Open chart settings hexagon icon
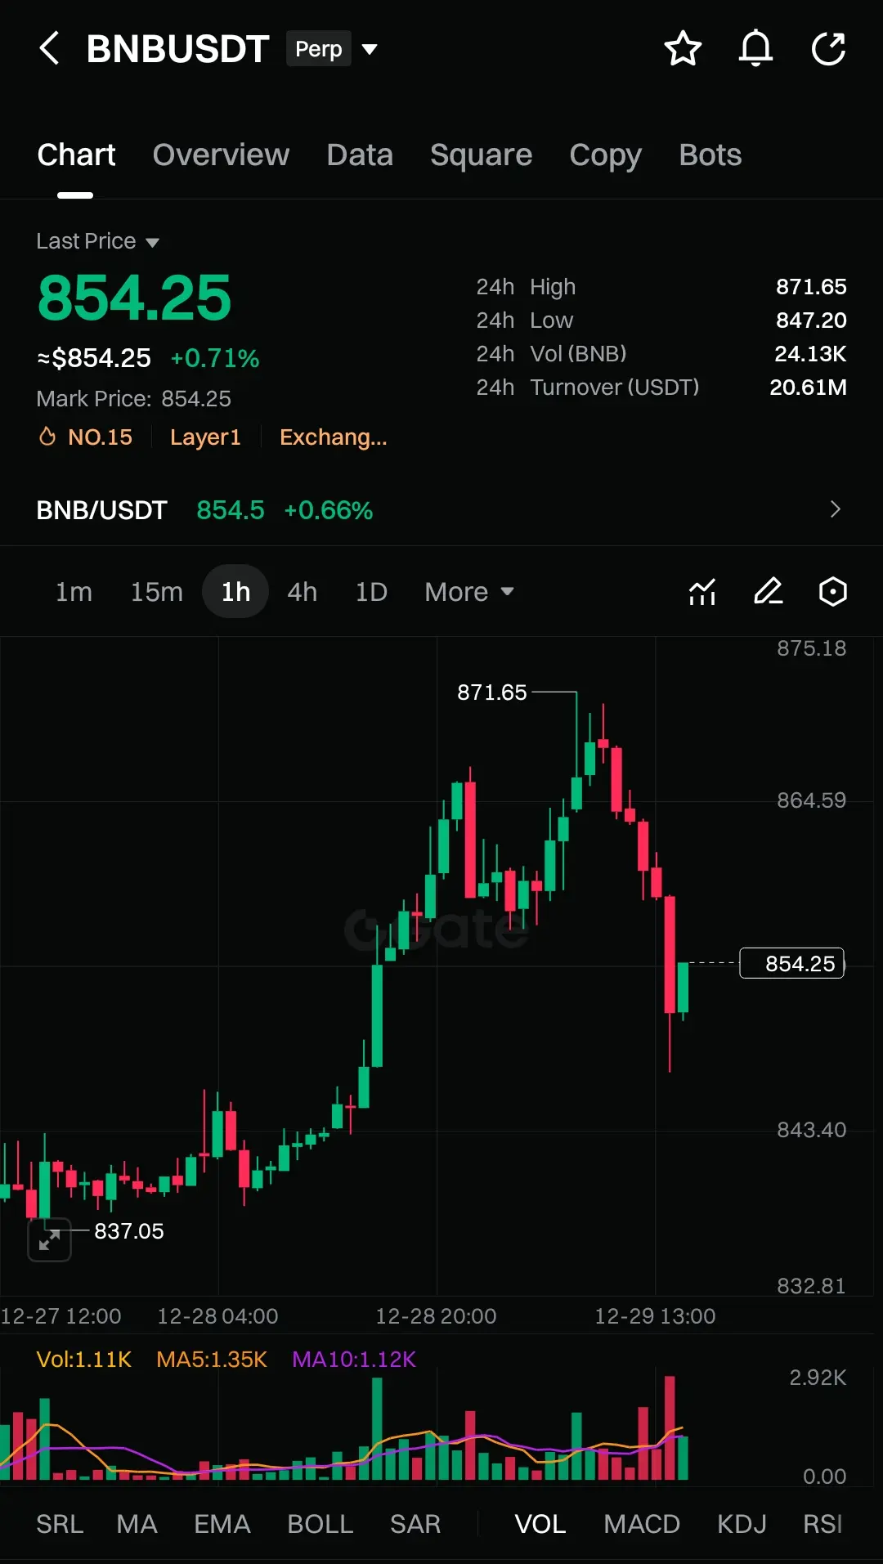 coord(832,591)
